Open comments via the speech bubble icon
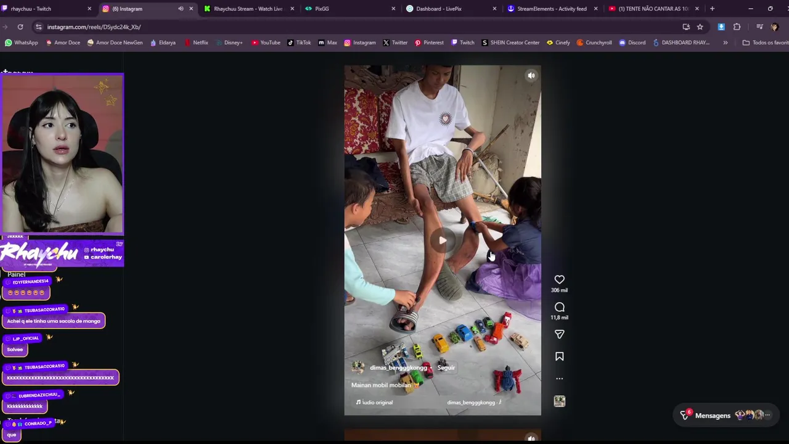The height and width of the screenshot is (444, 789). pos(559,307)
